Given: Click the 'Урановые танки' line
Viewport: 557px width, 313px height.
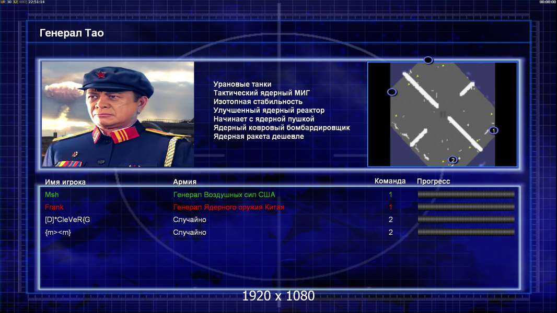Looking at the screenshot, I should (242, 84).
